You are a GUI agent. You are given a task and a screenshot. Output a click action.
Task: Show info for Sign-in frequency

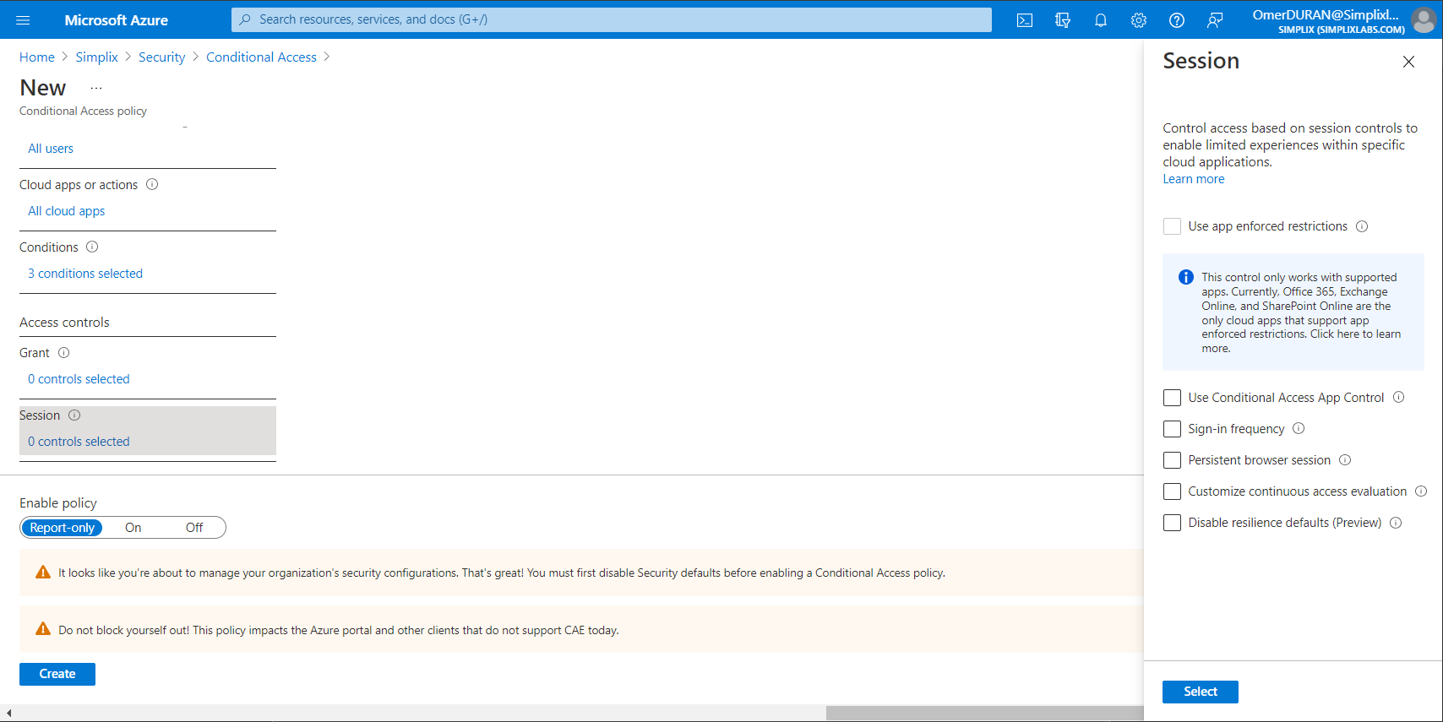pos(1299,428)
